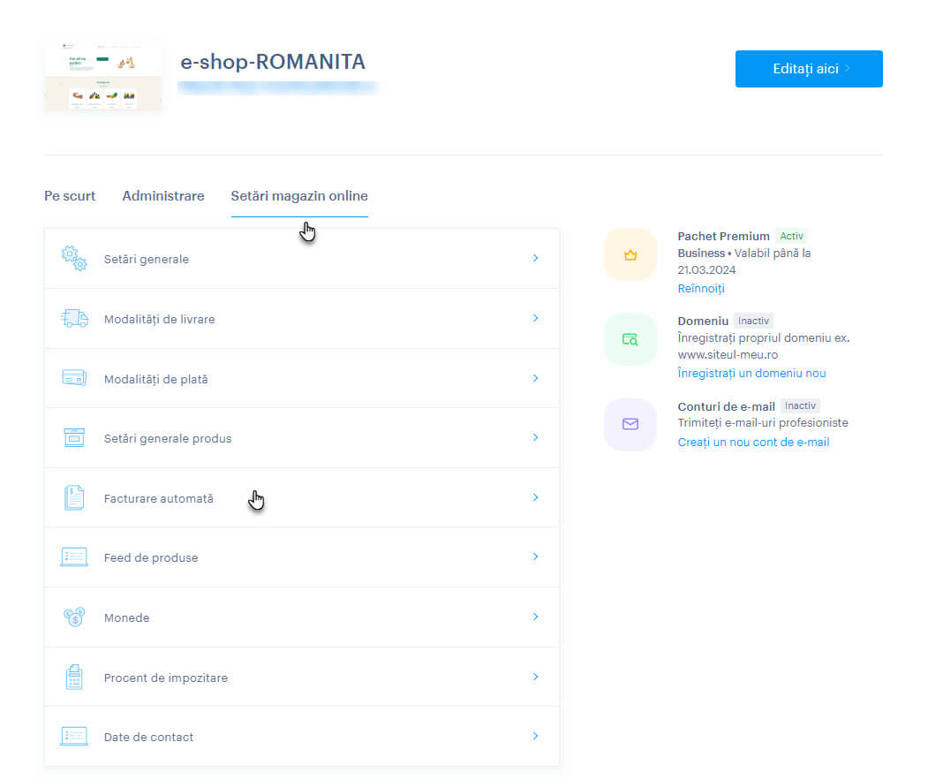Screen dimensions: 928x780
Task: Click the www.siteul-meu.ro example text
Action: [728, 355]
